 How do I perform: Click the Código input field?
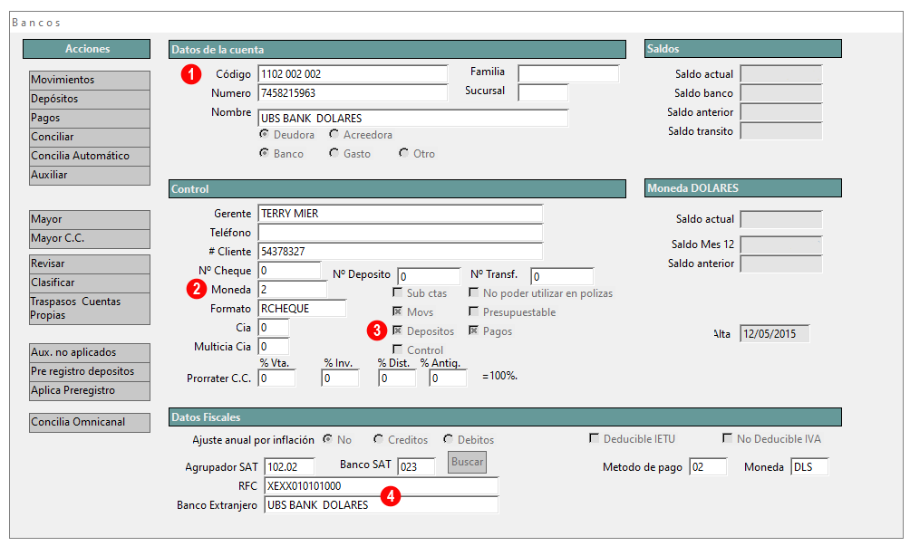click(x=353, y=74)
